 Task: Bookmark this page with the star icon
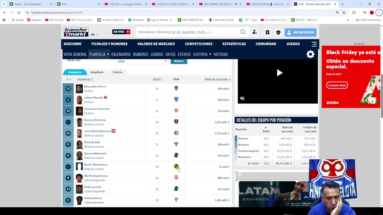[x=344, y=13]
